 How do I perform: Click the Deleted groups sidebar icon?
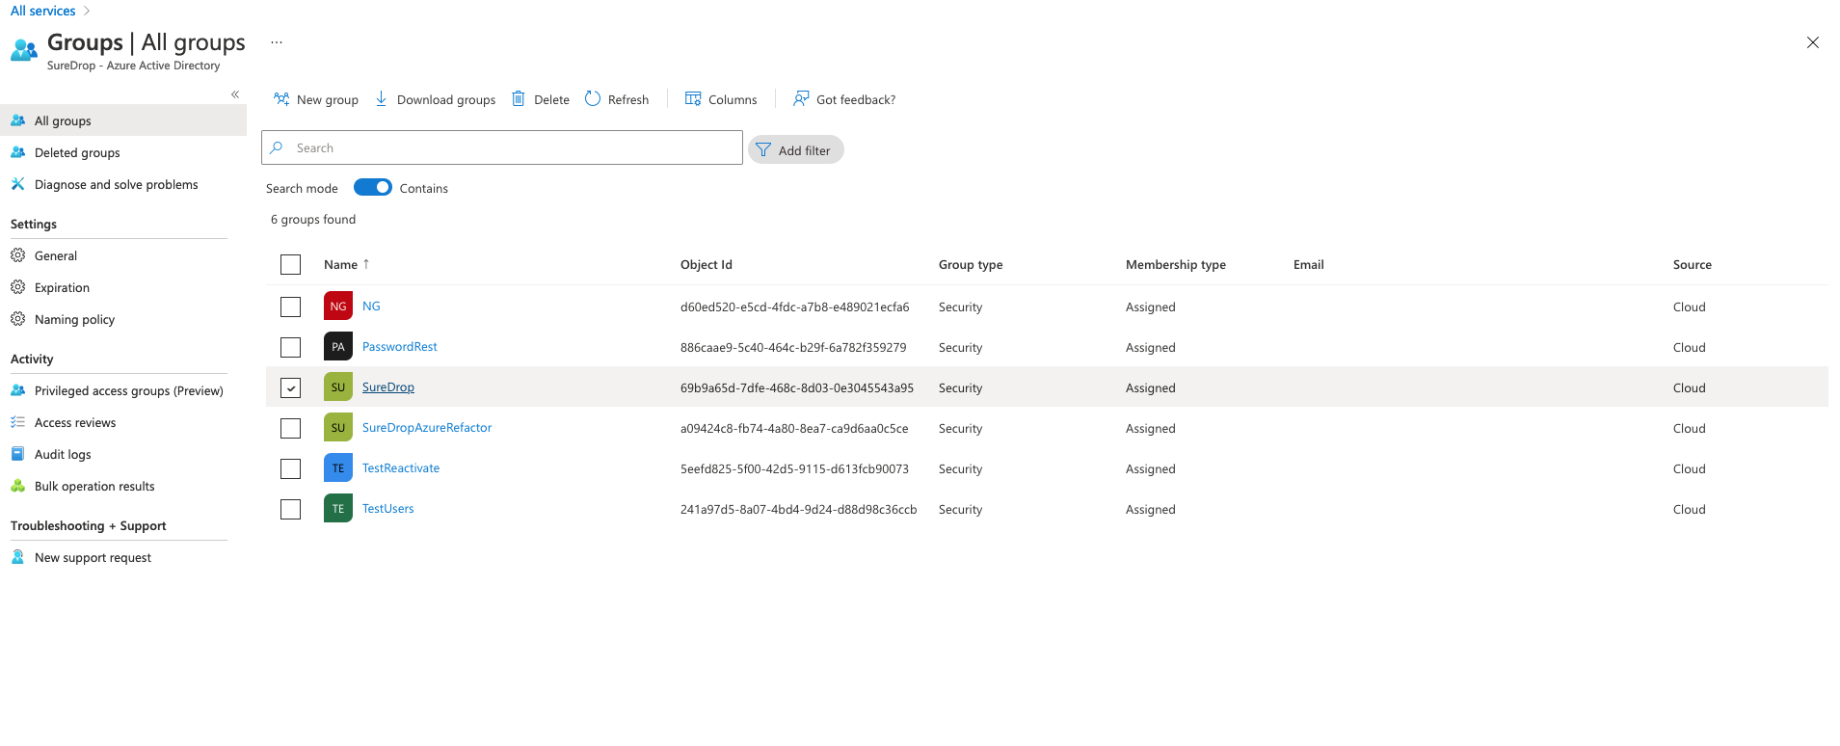pyautogui.click(x=17, y=152)
